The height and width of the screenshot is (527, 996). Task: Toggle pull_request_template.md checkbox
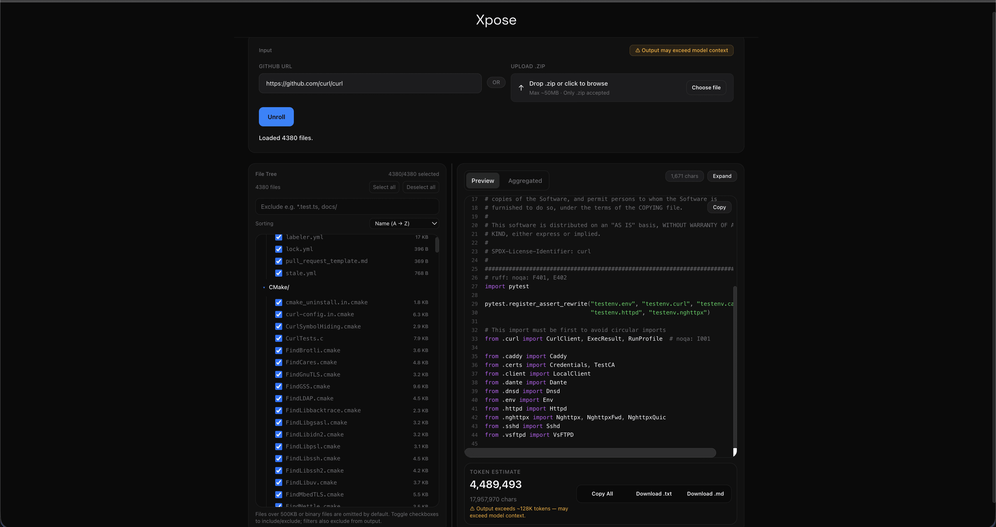click(x=278, y=261)
